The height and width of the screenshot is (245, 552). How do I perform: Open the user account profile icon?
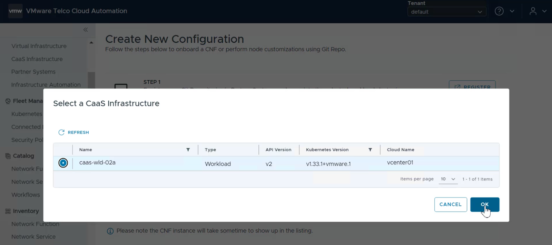pyautogui.click(x=533, y=11)
